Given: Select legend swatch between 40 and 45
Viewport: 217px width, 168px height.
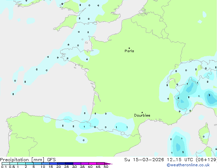Looking at the screenshot, I should pyautogui.click(x=93, y=164).
